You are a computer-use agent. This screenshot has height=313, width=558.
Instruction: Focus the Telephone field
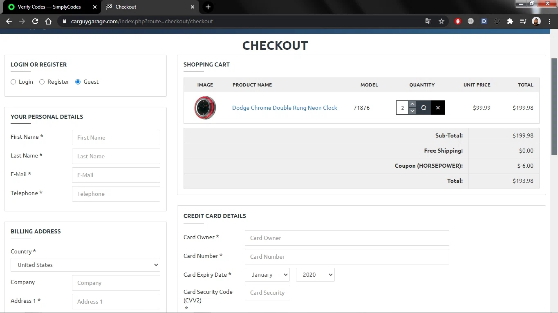(x=116, y=194)
